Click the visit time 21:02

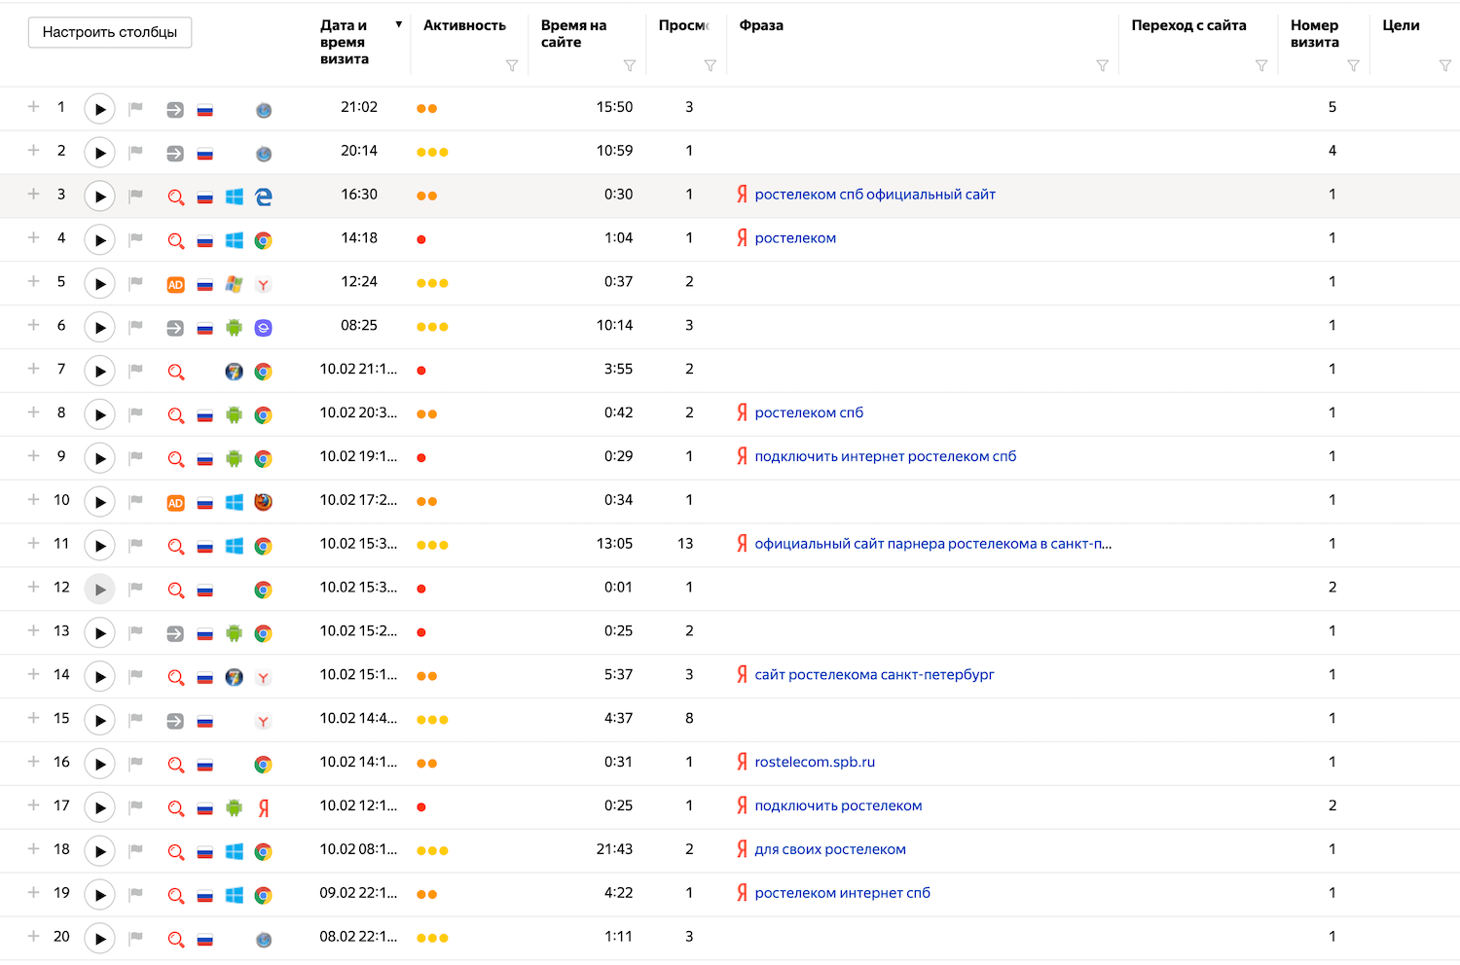359,107
